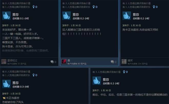Image resolution: width=169 pixels, height=104 pixels.
Task: Open review titled 推荐 with 0.2 小时 in middle
Action: [x=76, y=15]
